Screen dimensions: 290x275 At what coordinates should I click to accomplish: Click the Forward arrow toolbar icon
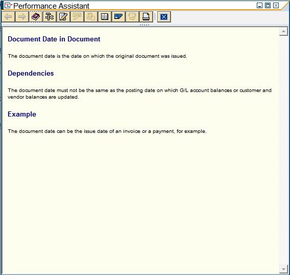pyautogui.click(x=22, y=17)
